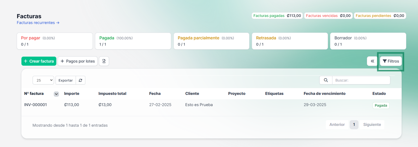Click the ₡13,00 tax cell

[105, 105]
